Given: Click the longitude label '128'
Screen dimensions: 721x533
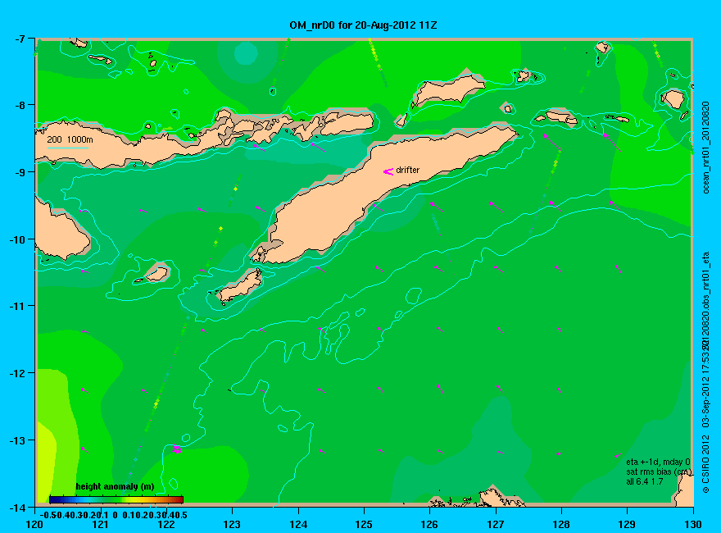Looking at the screenshot, I should pyautogui.click(x=561, y=524).
